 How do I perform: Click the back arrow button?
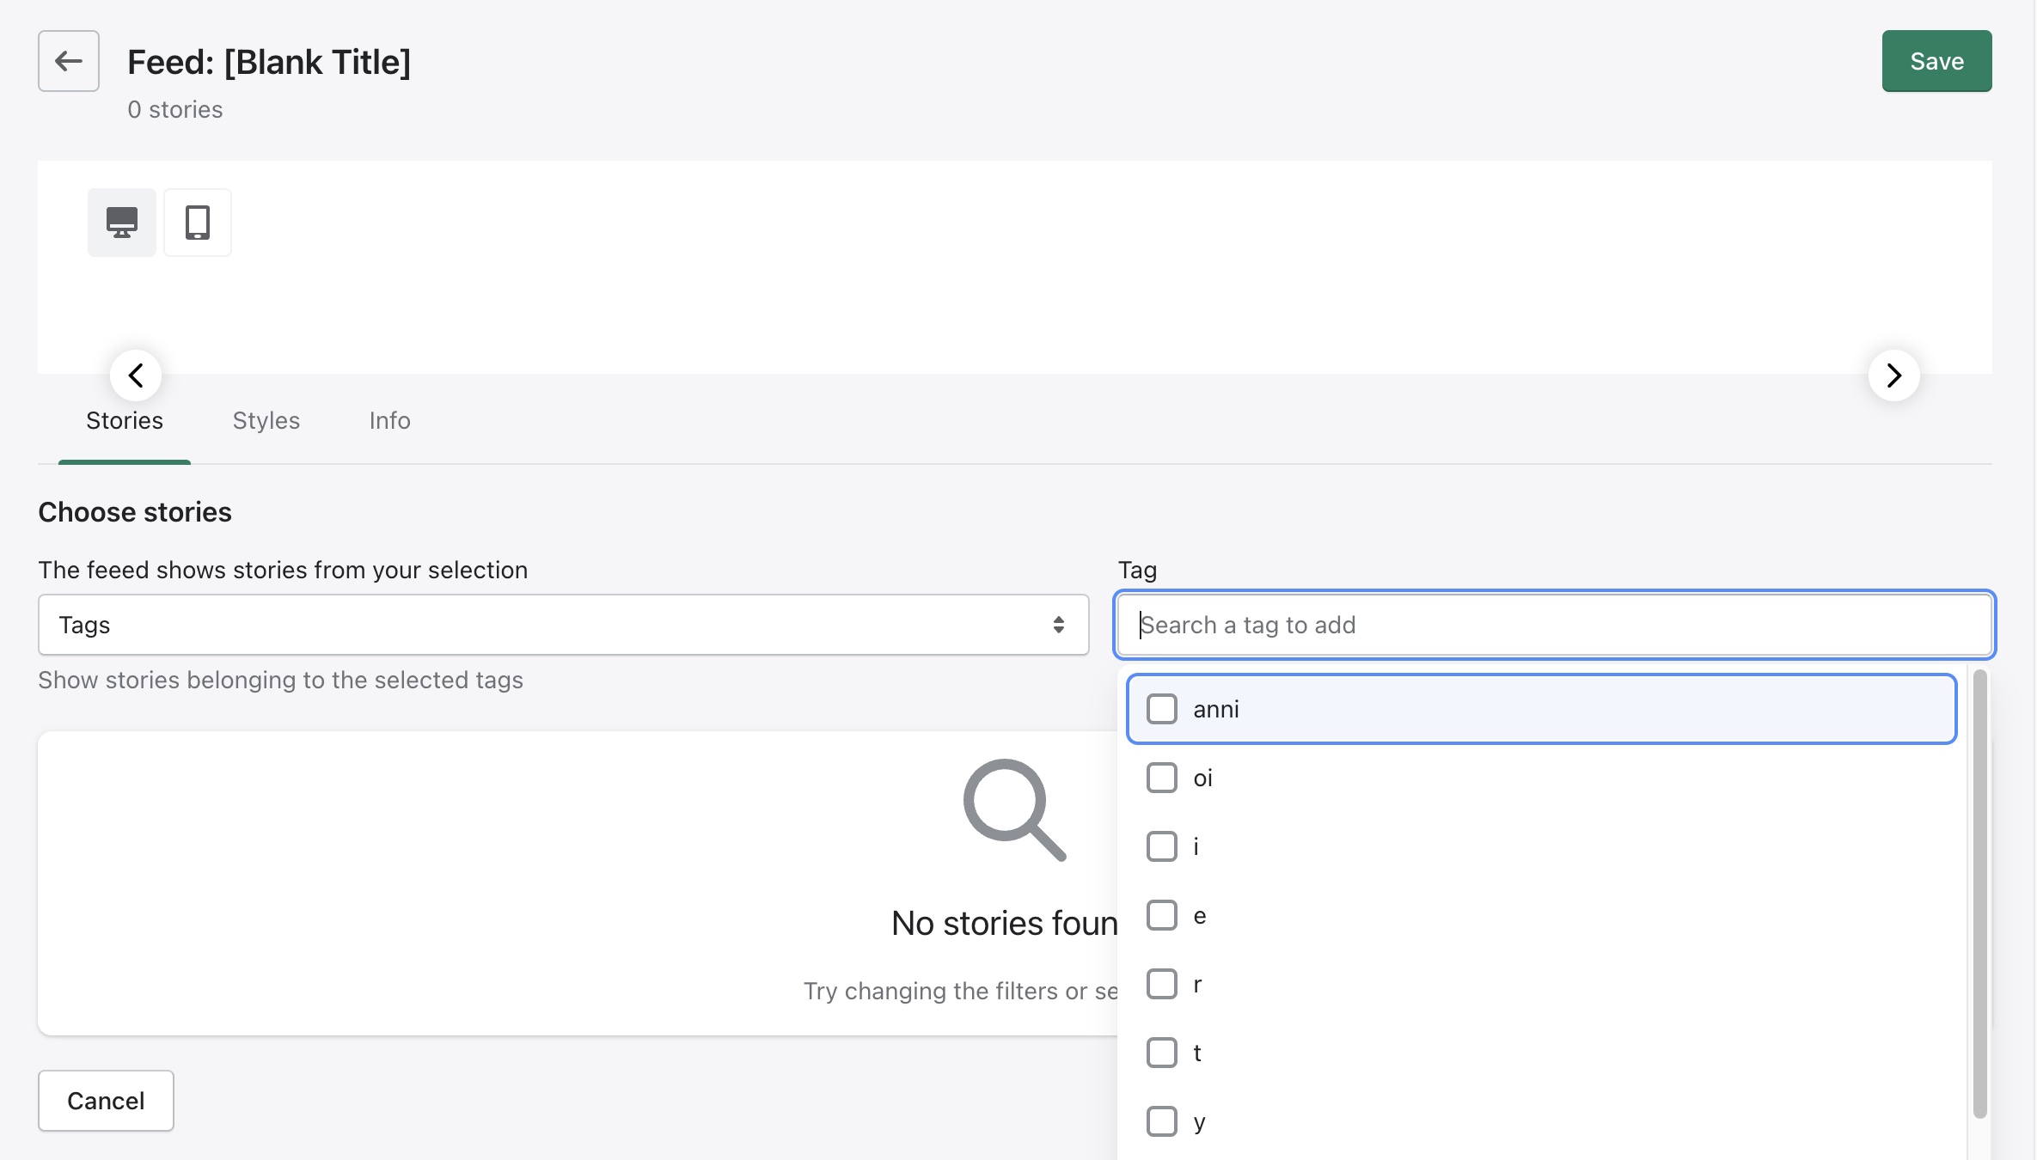pos(69,61)
